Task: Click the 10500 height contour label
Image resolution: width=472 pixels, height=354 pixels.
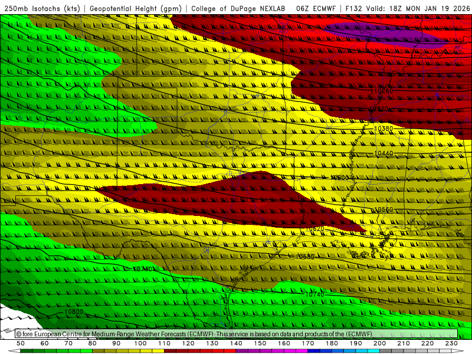Action: click(x=339, y=178)
